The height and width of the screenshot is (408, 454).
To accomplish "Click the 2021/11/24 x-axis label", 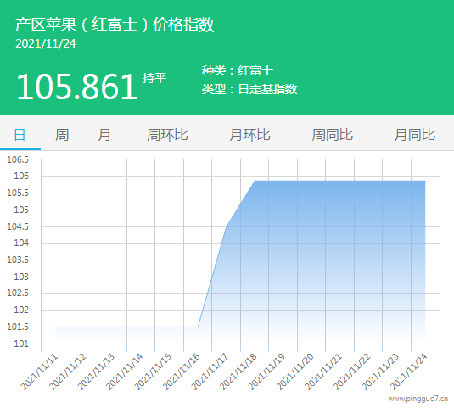I will click(x=409, y=372).
